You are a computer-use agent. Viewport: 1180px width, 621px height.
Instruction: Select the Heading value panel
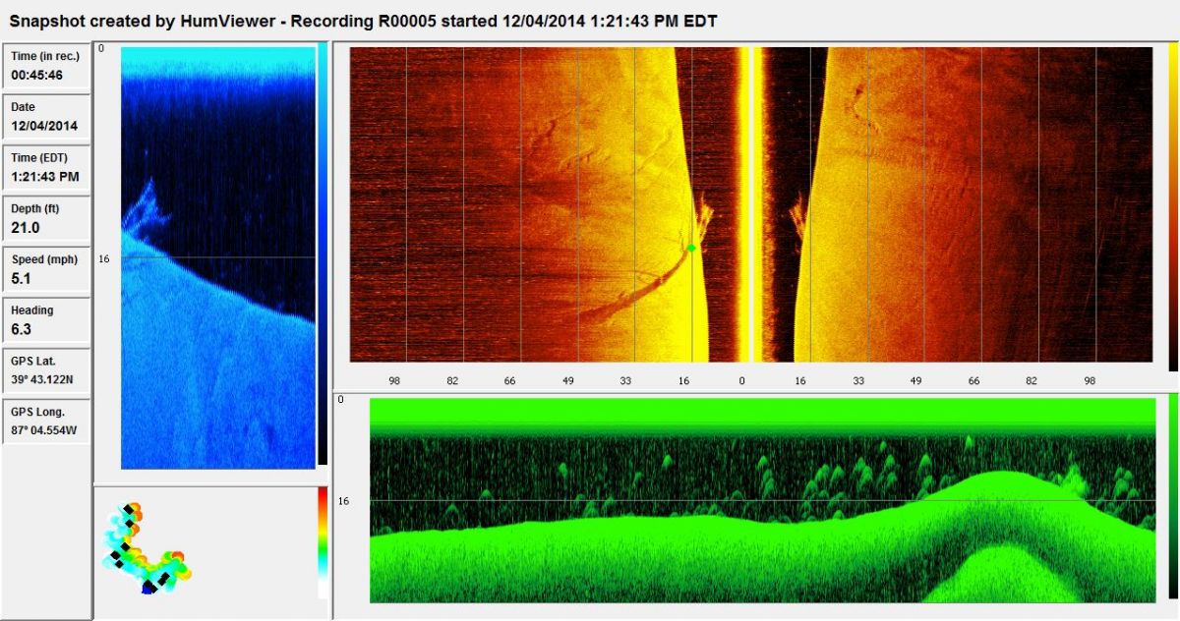45,320
